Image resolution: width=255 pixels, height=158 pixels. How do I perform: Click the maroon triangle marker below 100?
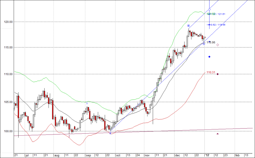click(218, 134)
